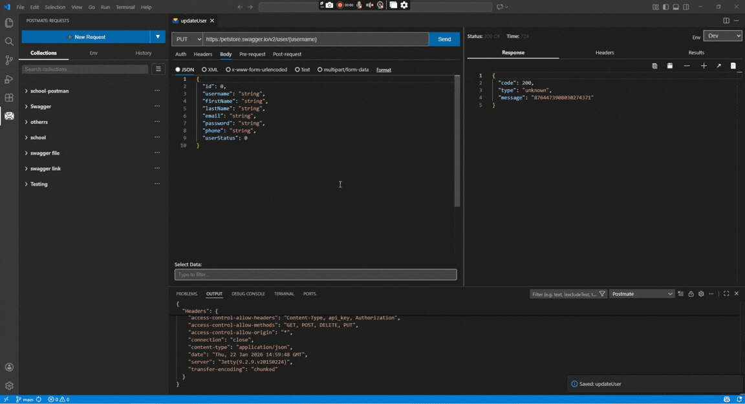Format the JSON body
The image size is (745, 404).
(x=383, y=70)
